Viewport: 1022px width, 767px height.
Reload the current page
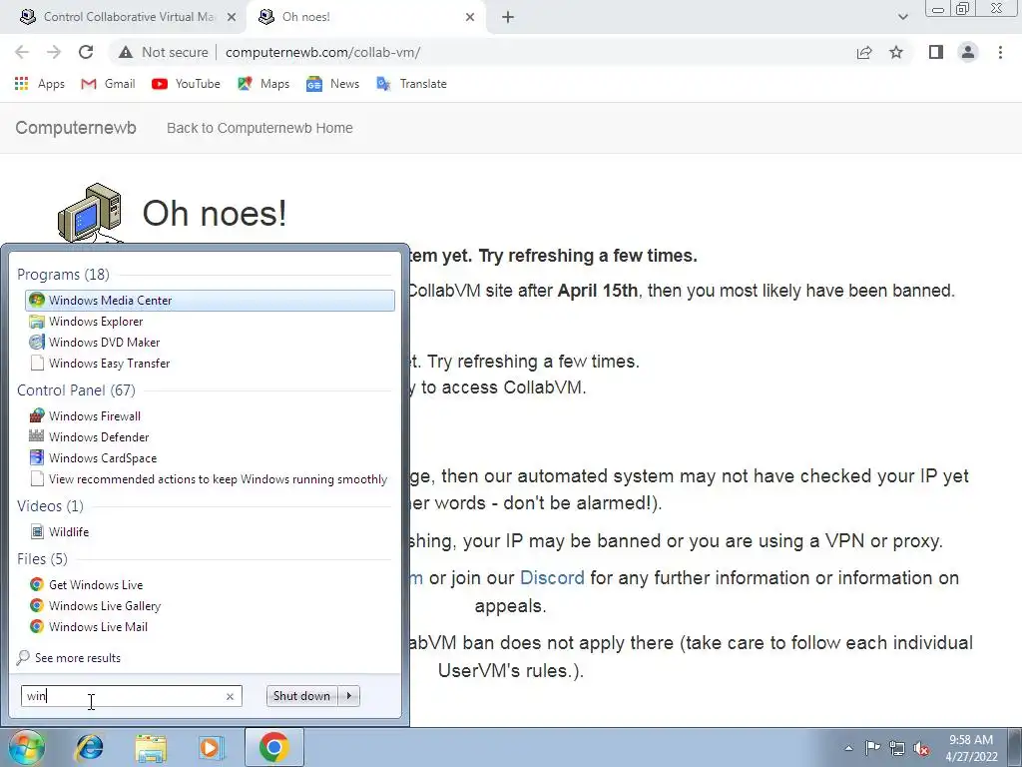click(86, 52)
